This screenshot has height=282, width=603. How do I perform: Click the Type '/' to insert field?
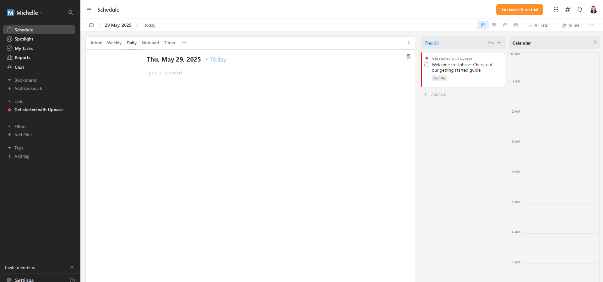point(165,73)
